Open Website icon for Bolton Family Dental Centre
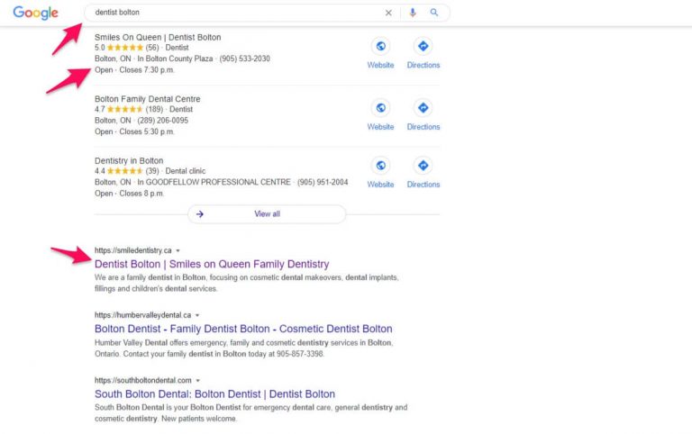 [380, 108]
